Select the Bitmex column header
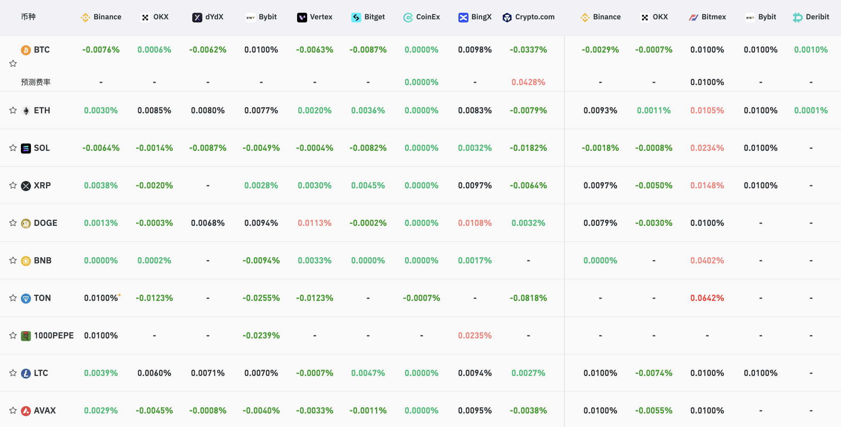 [707, 17]
